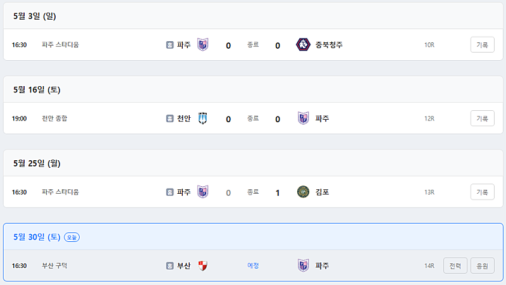Click 충북청주 team name
The height and width of the screenshot is (285, 506).
(329, 45)
